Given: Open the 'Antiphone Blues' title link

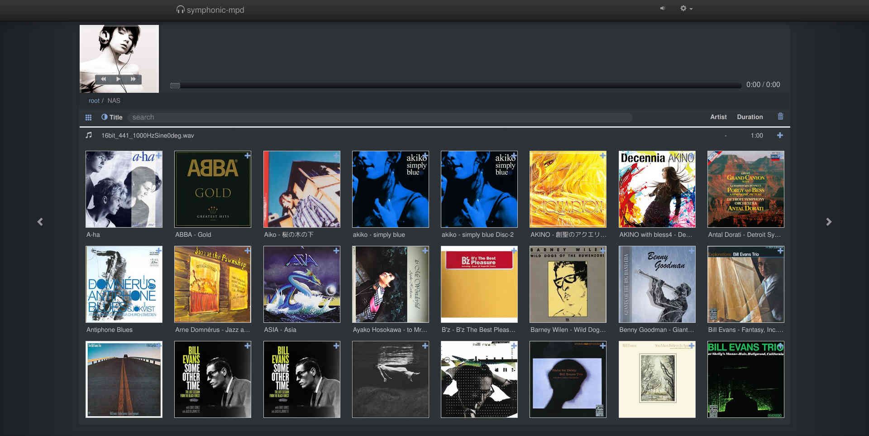Looking at the screenshot, I should pos(110,330).
